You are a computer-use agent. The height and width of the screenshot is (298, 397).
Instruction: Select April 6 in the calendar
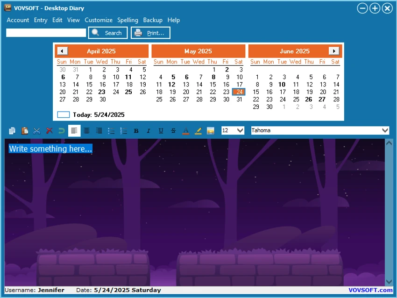coord(63,77)
